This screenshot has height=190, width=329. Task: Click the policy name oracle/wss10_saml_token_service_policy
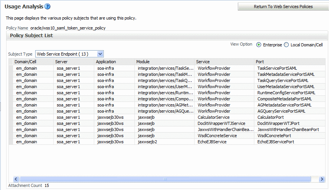click(68, 28)
